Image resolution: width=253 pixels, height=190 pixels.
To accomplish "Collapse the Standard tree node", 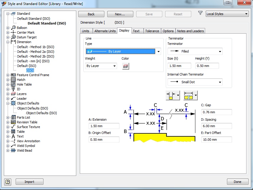I will (x=8, y=14).
